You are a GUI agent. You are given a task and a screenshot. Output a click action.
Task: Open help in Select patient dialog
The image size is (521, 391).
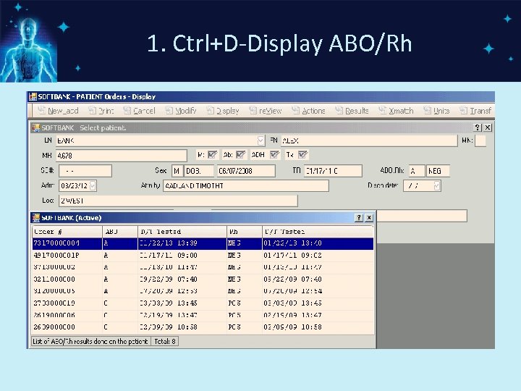point(477,127)
